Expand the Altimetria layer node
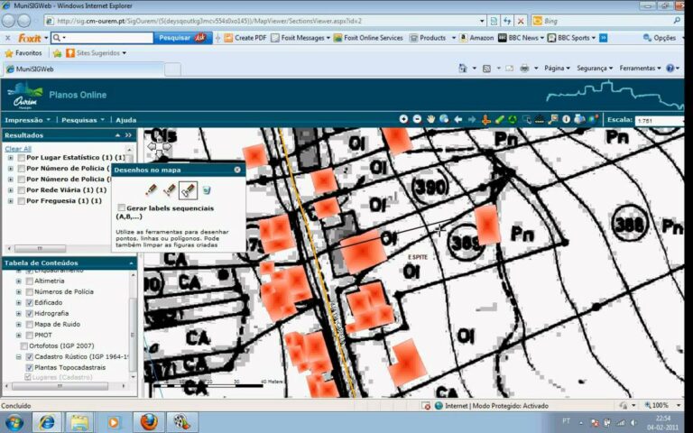Image resolution: width=693 pixels, height=433 pixels. pyautogui.click(x=19, y=281)
